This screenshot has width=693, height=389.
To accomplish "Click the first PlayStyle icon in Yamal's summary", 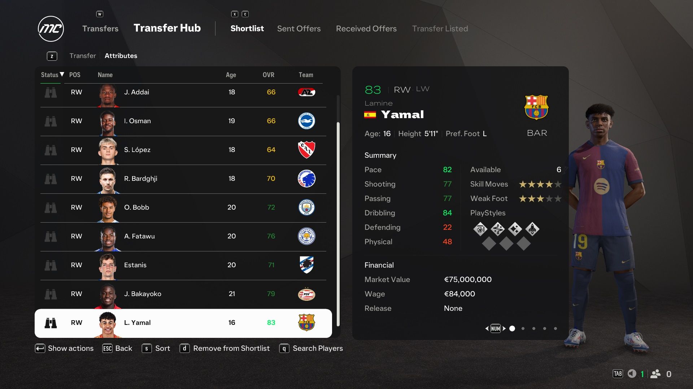I will coord(480,229).
